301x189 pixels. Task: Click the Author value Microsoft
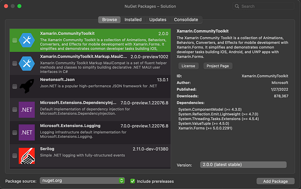point(280,83)
